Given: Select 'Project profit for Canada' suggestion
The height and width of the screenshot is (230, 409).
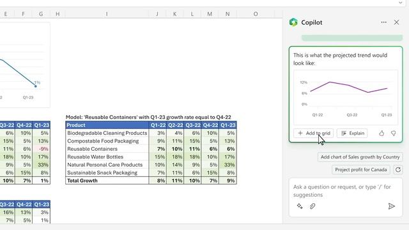Looking at the screenshot, I should point(360,169).
